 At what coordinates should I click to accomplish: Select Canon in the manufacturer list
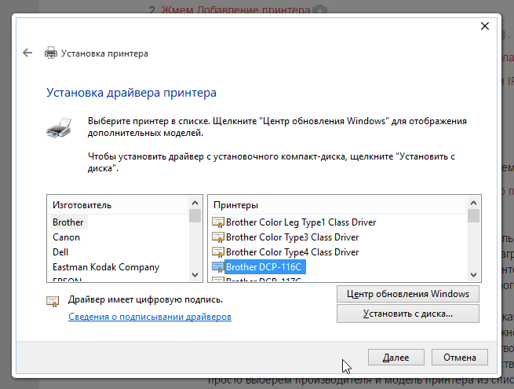66,237
